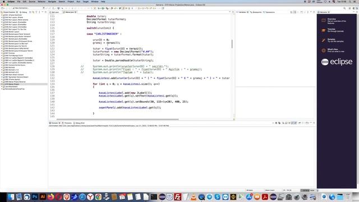359x202 pixels.
Task: Open Photoshop from the Dock
Action: [x=35, y=197]
